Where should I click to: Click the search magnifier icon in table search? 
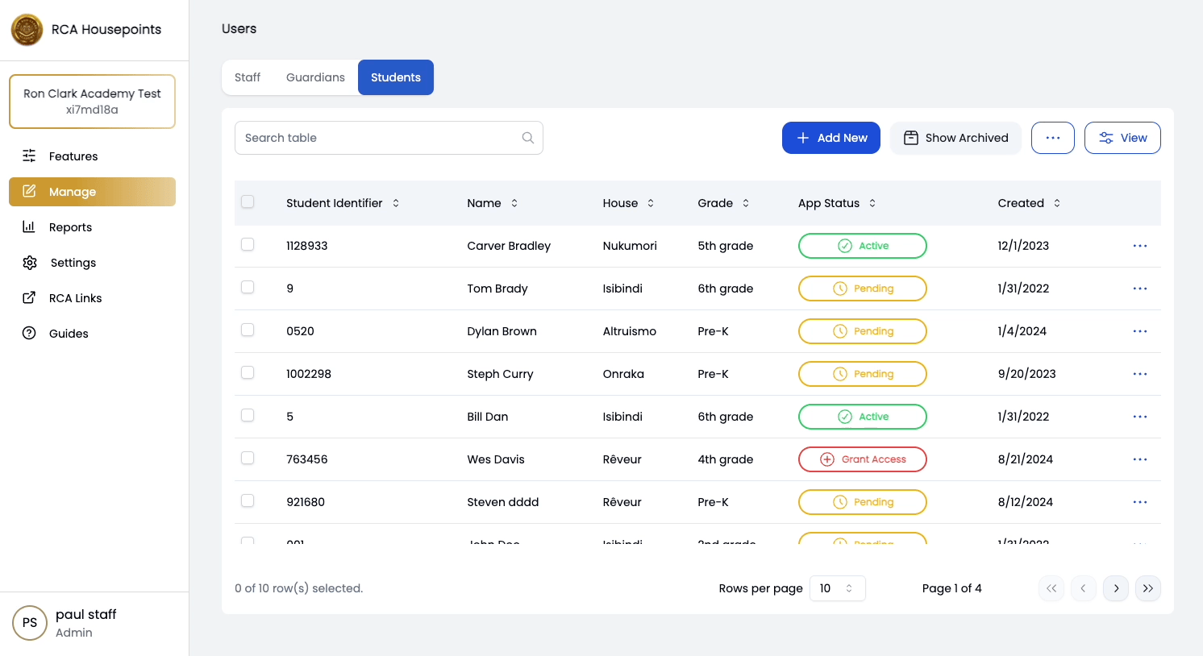(x=527, y=138)
